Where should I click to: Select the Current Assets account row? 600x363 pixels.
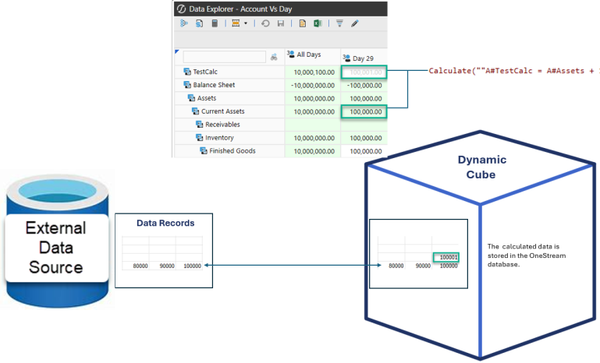pyautogui.click(x=222, y=111)
